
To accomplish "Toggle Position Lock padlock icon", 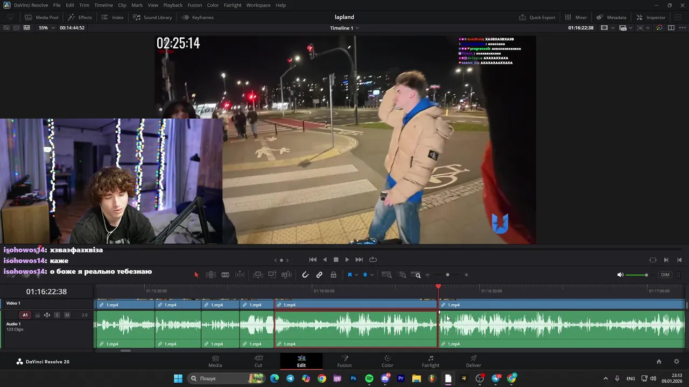I will 334,275.
